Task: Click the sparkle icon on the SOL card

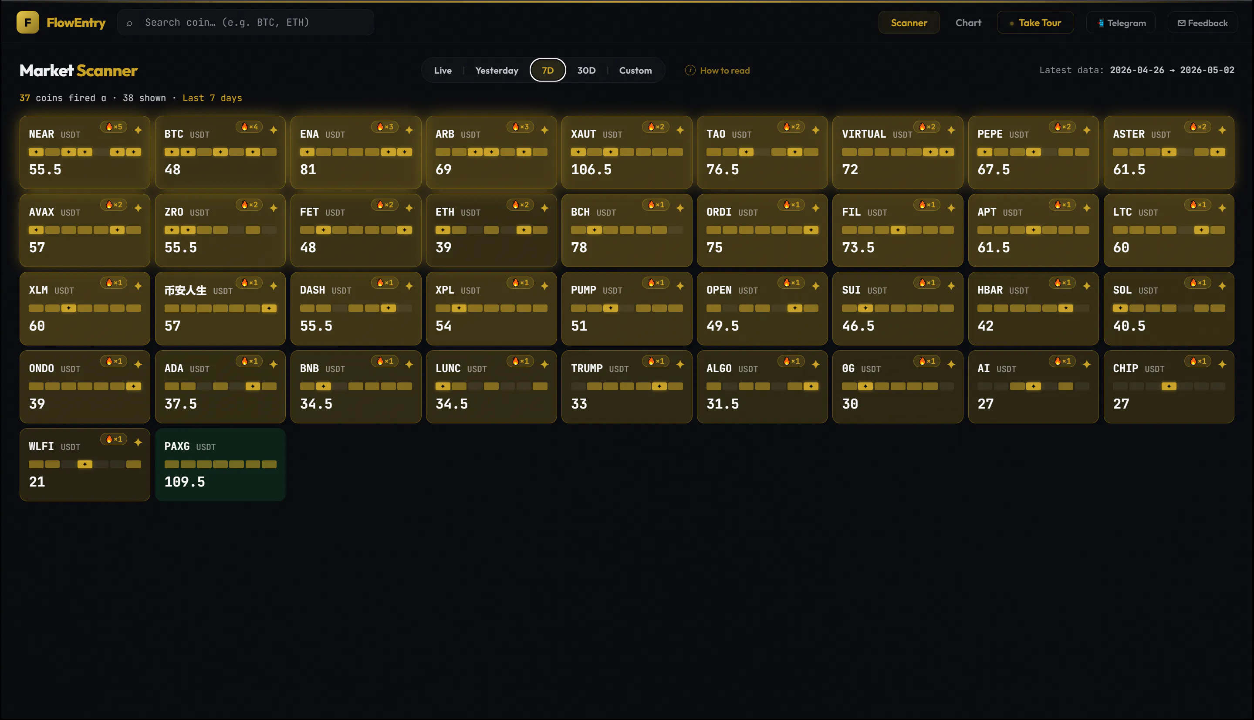Action: 1222,286
